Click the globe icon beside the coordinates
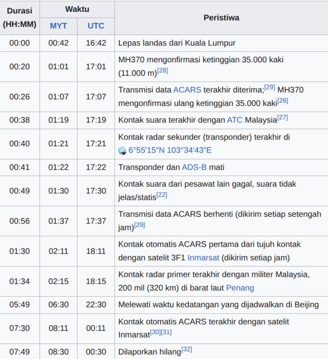The height and width of the screenshot is (359, 328). (x=122, y=151)
